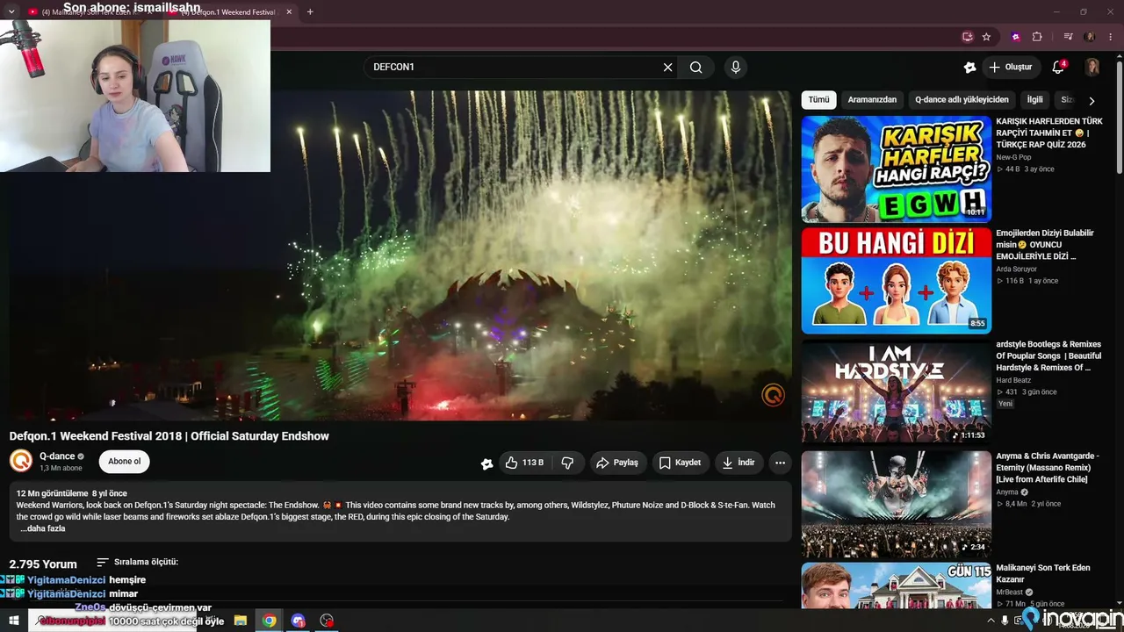Bookmark this page with the star icon
Screen dimensions: 1124x632
[x=986, y=37]
